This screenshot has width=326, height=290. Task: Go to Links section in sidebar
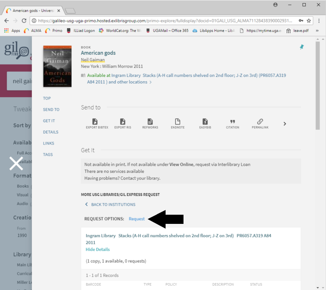click(x=49, y=143)
